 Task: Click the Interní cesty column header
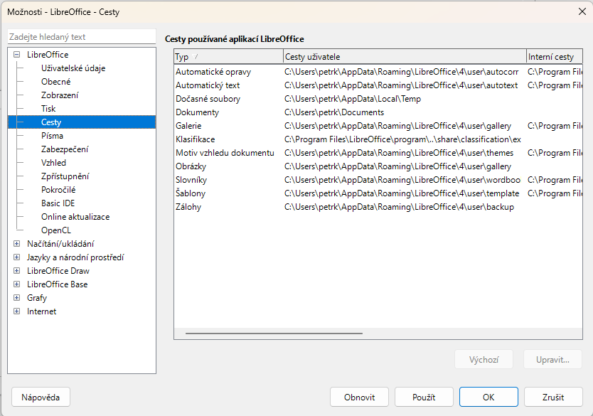555,57
